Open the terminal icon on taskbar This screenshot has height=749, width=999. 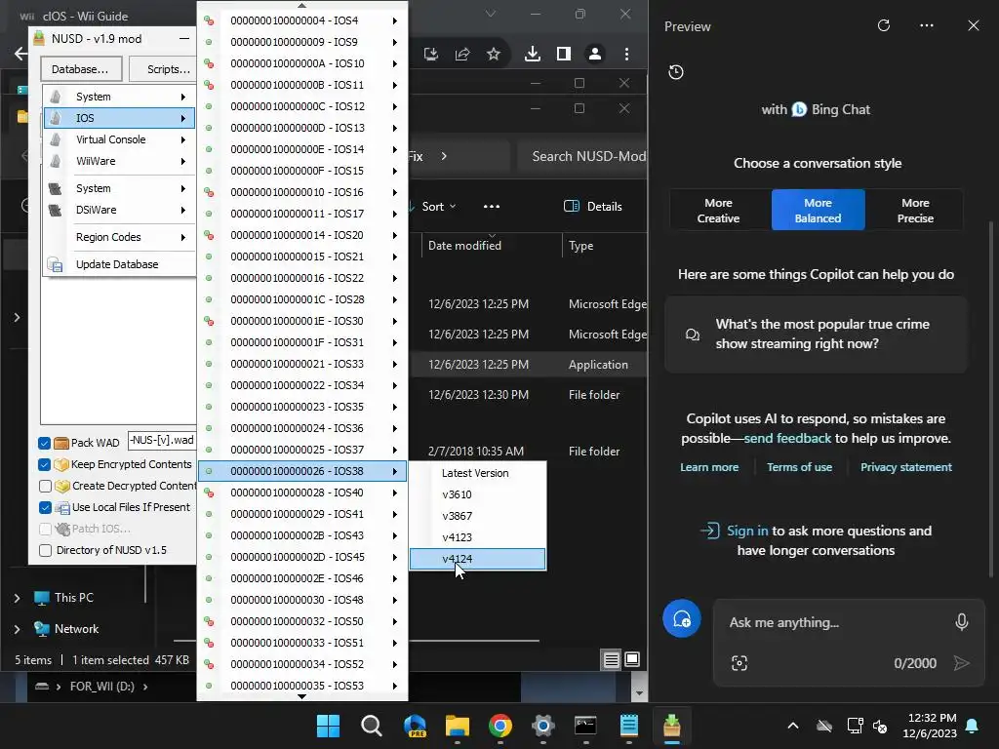pos(585,726)
